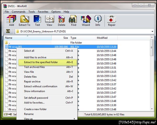Click the Add toolbar icon

point(11,20)
